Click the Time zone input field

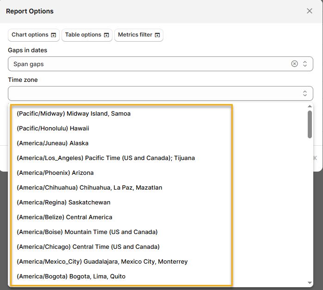coord(153,93)
